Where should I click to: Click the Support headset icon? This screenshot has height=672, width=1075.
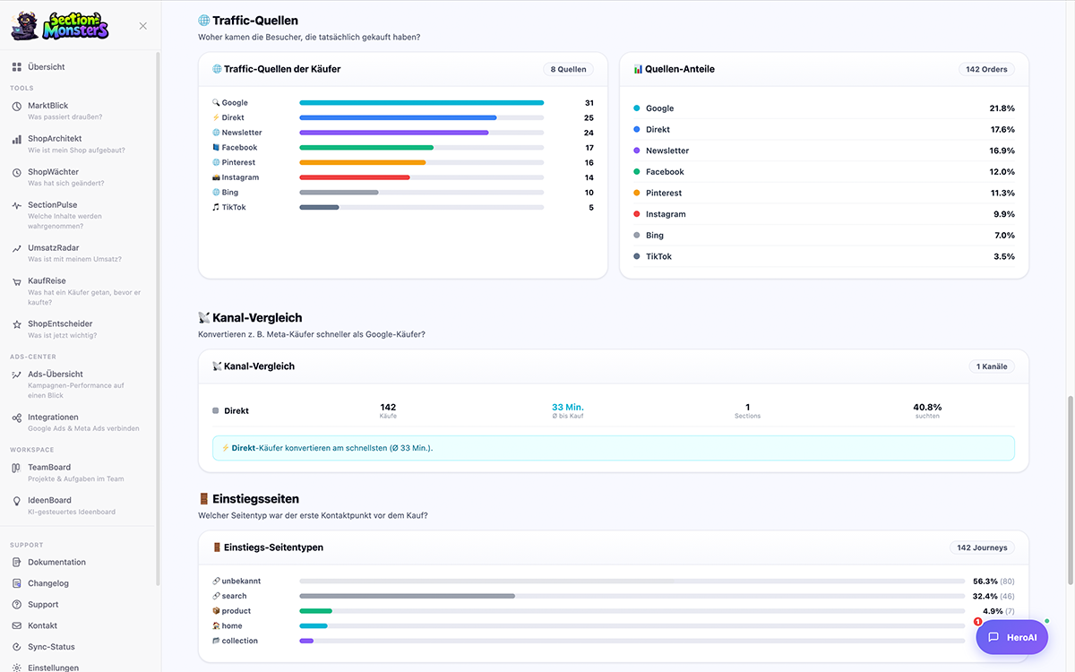click(17, 605)
